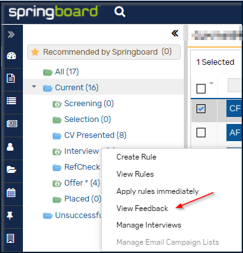The height and width of the screenshot is (253, 243).
Task: Open the building company sidebar icon
Action: click(10, 238)
